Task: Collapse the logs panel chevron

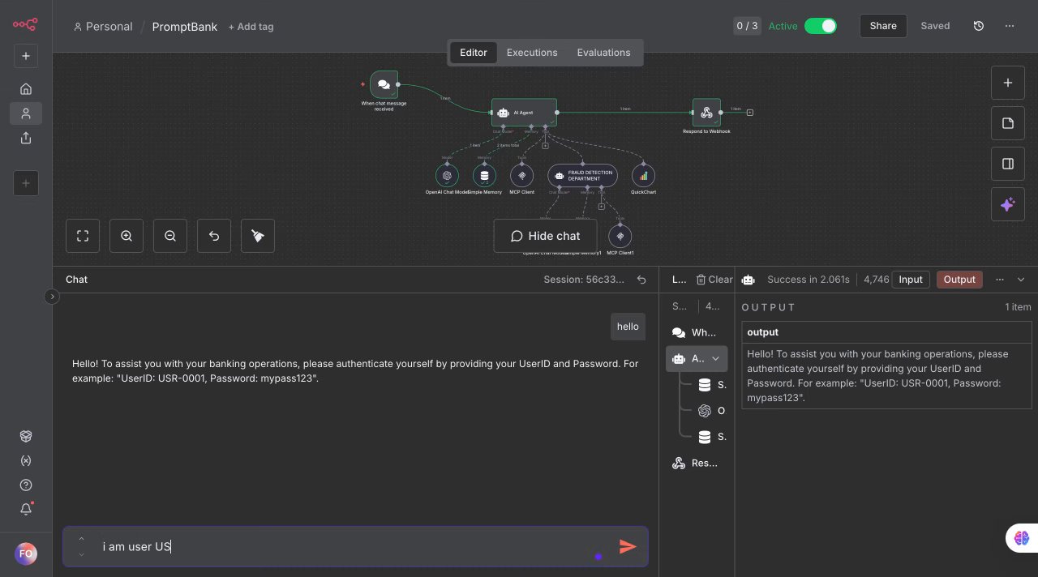Action: coord(1021,280)
